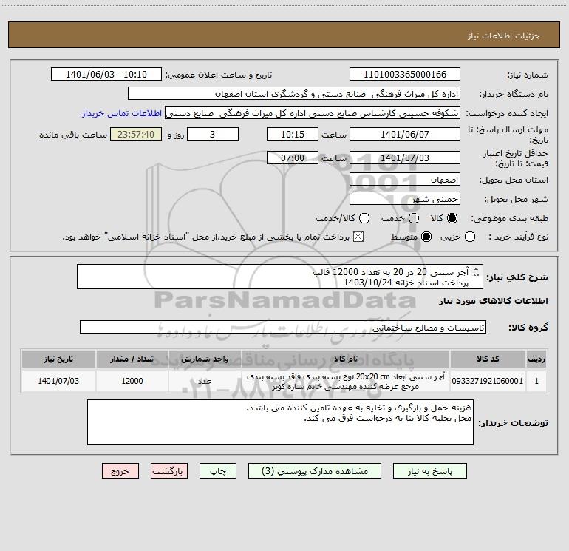Click the public announcement date field 1401/06/03 - 10:10

[x=106, y=75]
